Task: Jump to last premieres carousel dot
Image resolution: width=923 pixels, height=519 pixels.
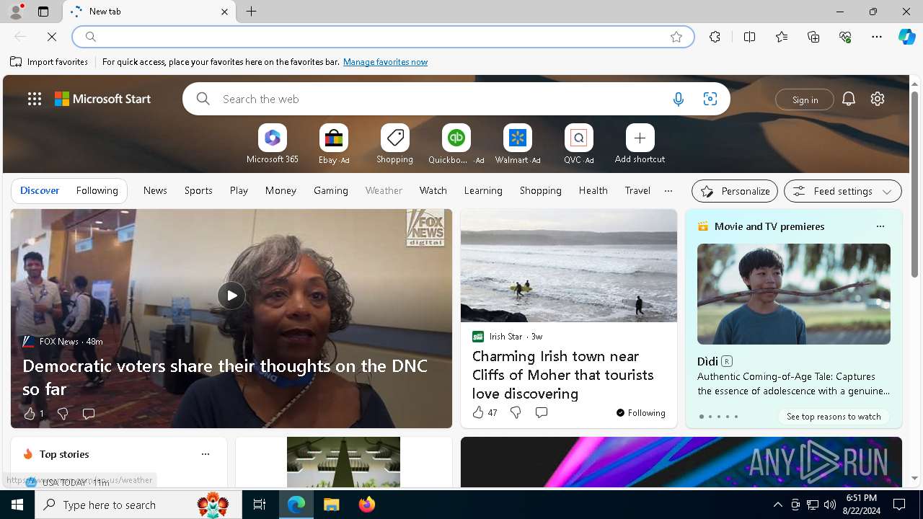Action: tap(736, 417)
